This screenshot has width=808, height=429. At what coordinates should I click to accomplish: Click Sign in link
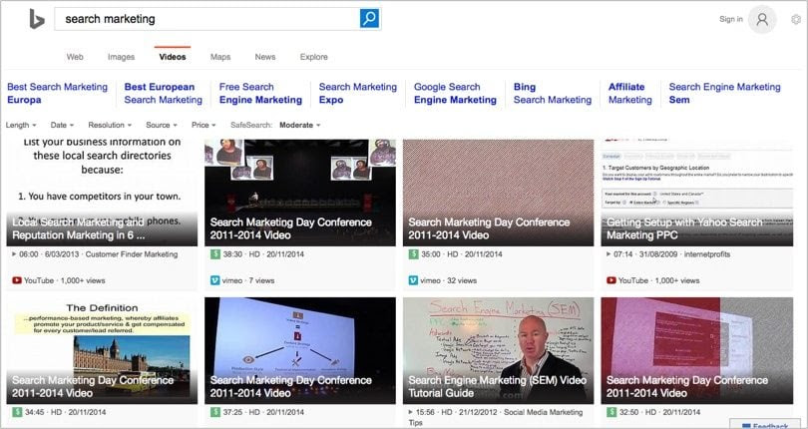[x=731, y=19]
